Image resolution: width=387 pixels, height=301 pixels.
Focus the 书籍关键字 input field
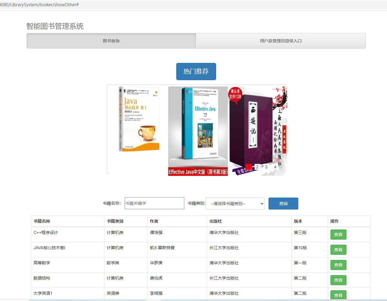pyautogui.click(x=154, y=203)
